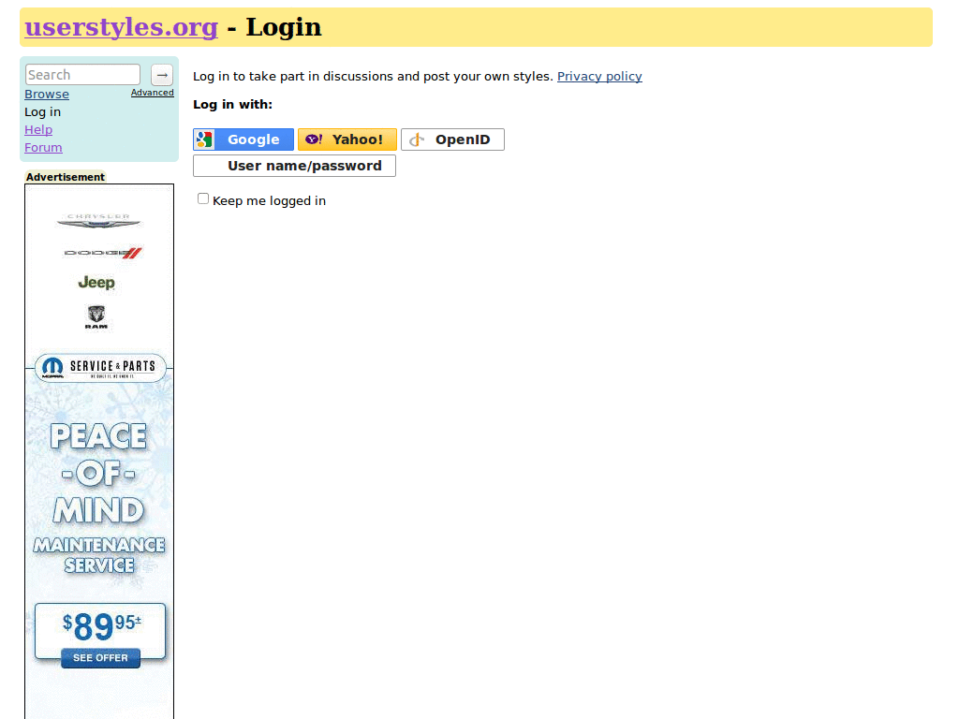Log in with Yahoo! button
Viewport: 959px width, 719px height.
[347, 139]
